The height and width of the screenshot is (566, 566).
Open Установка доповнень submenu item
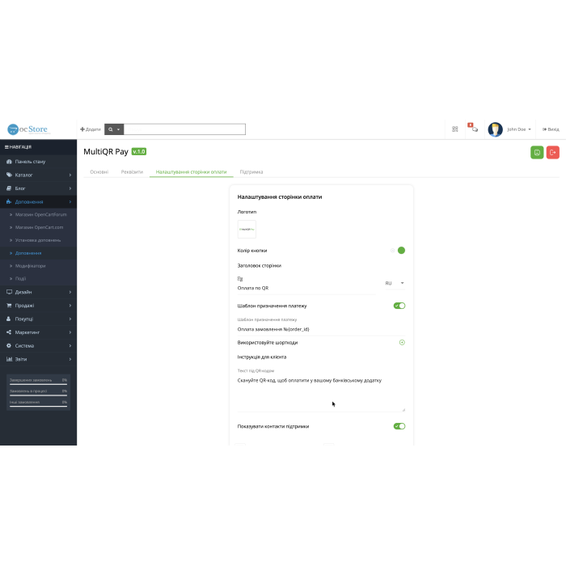tap(38, 240)
